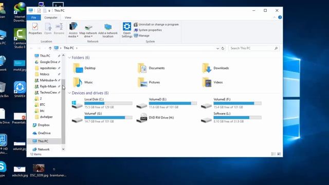This screenshot has height=185, width=329.
Task: Select the Music folder
Action: [x=83, y=82]
